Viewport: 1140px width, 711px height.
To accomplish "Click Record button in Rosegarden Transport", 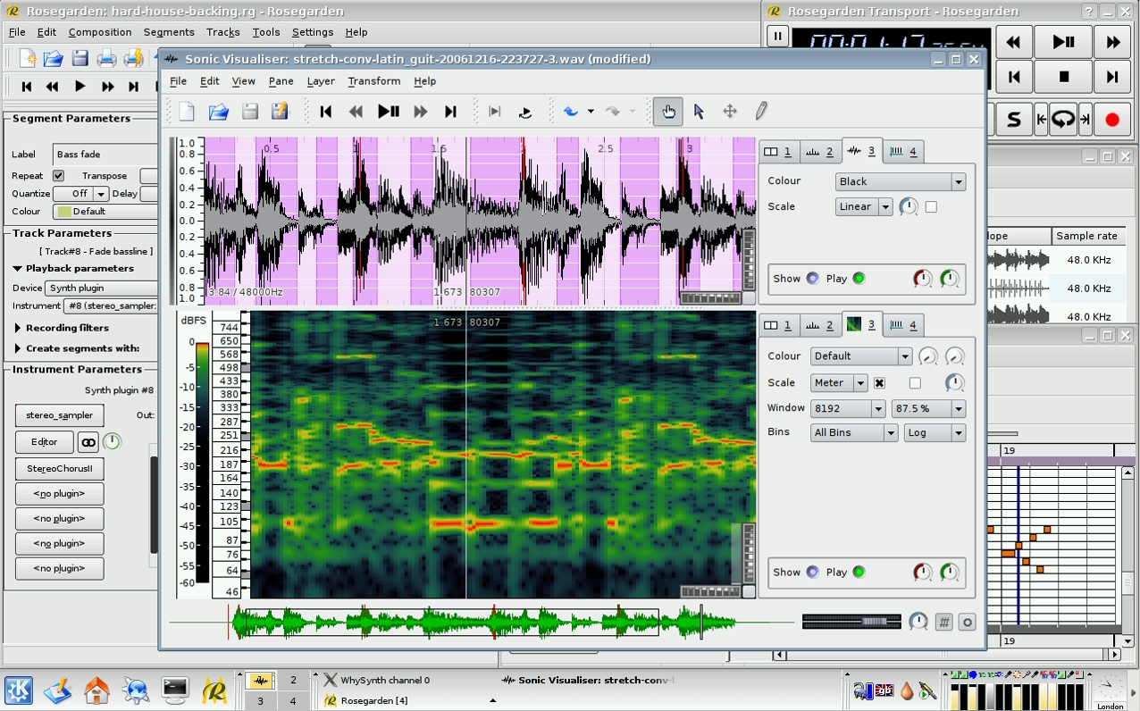I will click(1112, 120).
